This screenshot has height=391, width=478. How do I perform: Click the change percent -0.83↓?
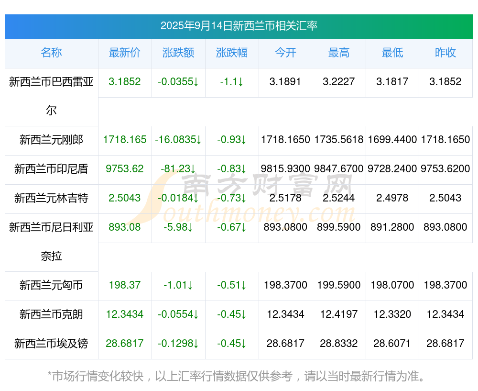(x=232, y=168)
